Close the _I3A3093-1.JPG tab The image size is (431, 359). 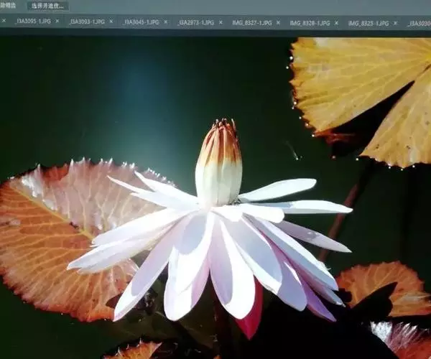click(x=111, y=22)
